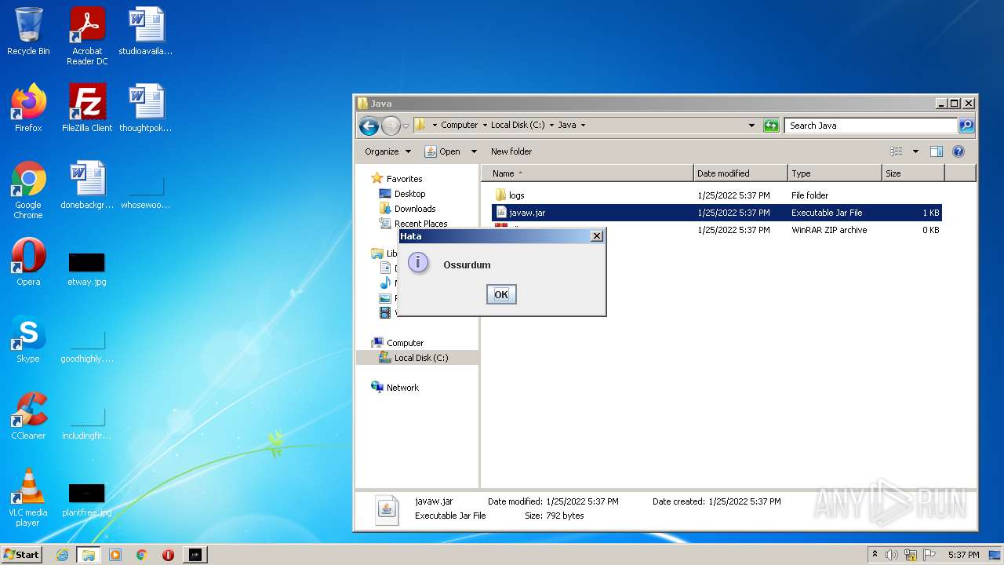Select the donebackgr Word document icon
The width and height of the screenshot is (1004, 565).
87,185
